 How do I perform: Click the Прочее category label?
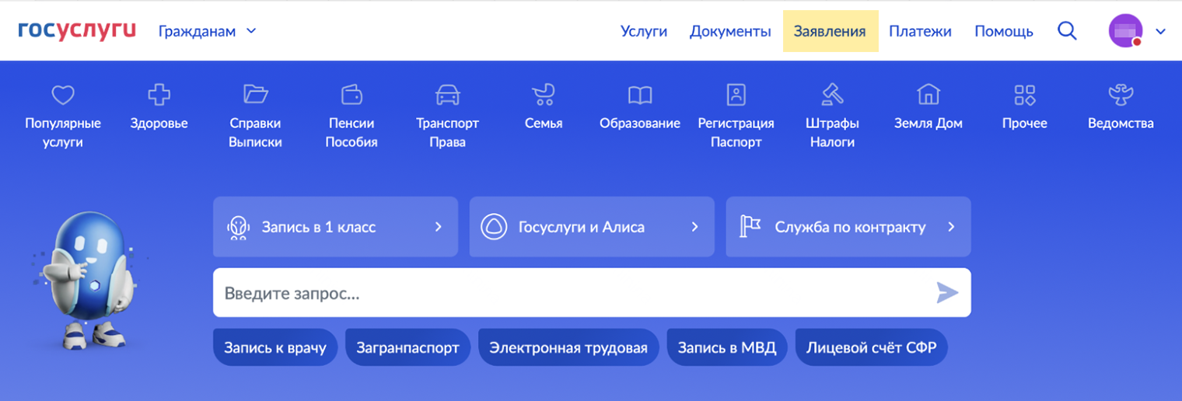(x=1024, y=123)
